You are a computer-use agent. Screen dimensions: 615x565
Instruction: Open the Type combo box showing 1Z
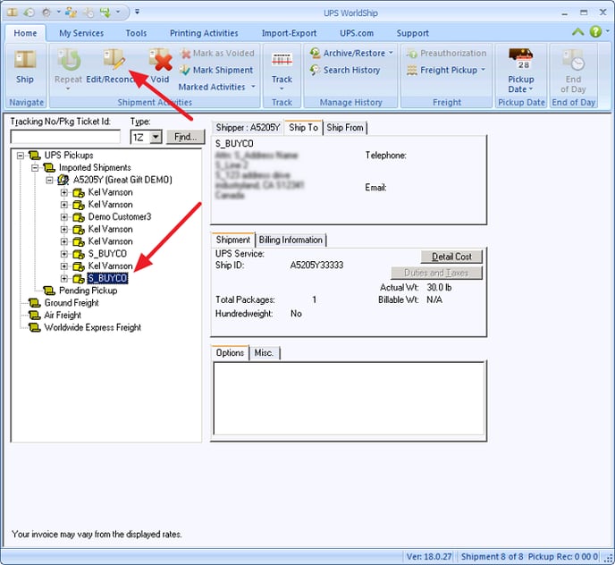(156, 137)
